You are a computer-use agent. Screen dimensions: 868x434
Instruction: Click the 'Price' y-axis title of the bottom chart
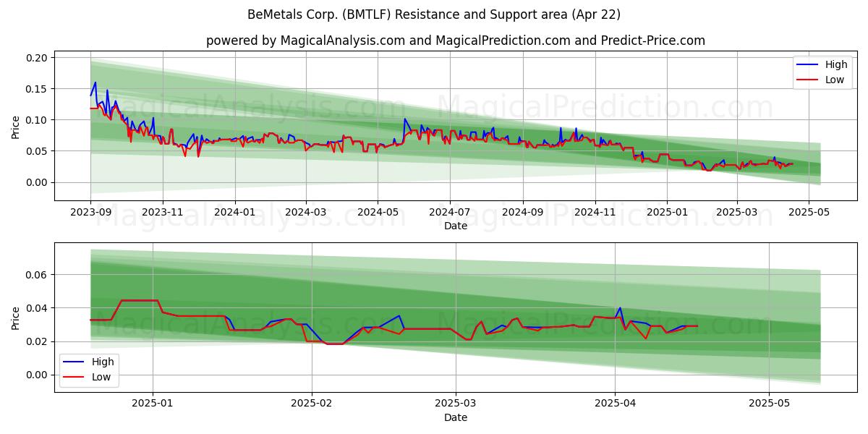(x=16, y=318)
